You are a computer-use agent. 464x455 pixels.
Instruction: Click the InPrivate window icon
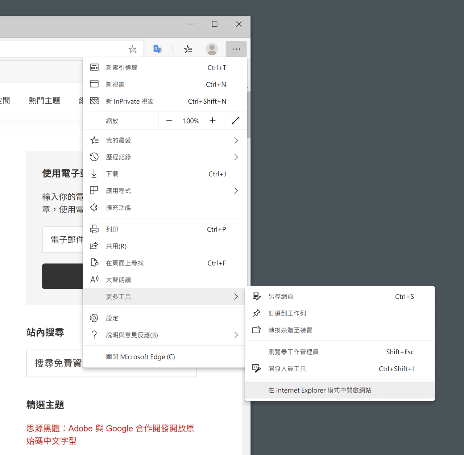94,101
